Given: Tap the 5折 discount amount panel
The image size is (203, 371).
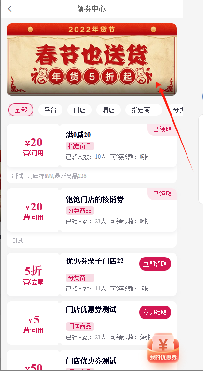Looking at the screenshot, I should (x=33, y=274).
